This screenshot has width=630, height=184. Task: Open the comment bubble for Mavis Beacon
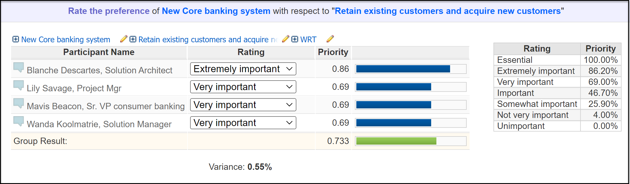tap(19, 103)
